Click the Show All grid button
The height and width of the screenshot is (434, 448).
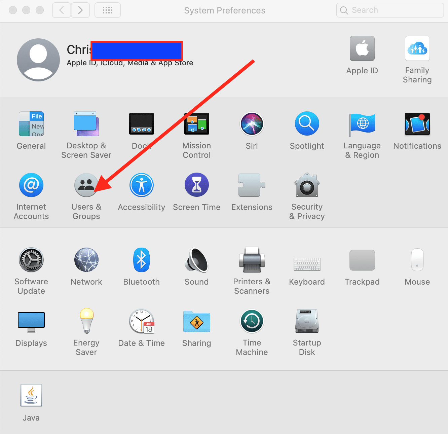tap(108, 10)
